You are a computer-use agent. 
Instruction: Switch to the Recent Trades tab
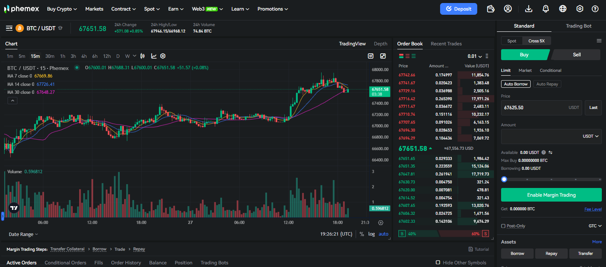[x=446, y=44]
